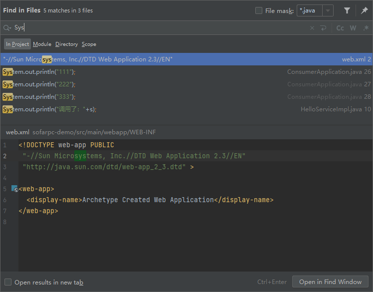The image size is (373, 292).
Task: Click the Open in Find Window button
Action: (330, 282)
